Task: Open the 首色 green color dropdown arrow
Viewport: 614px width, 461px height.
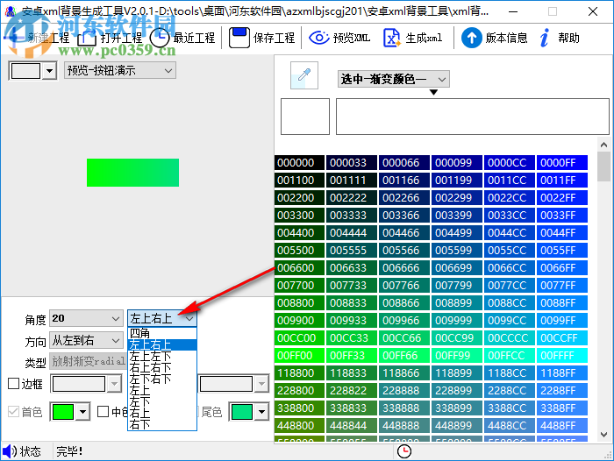Action: (83, 412)
